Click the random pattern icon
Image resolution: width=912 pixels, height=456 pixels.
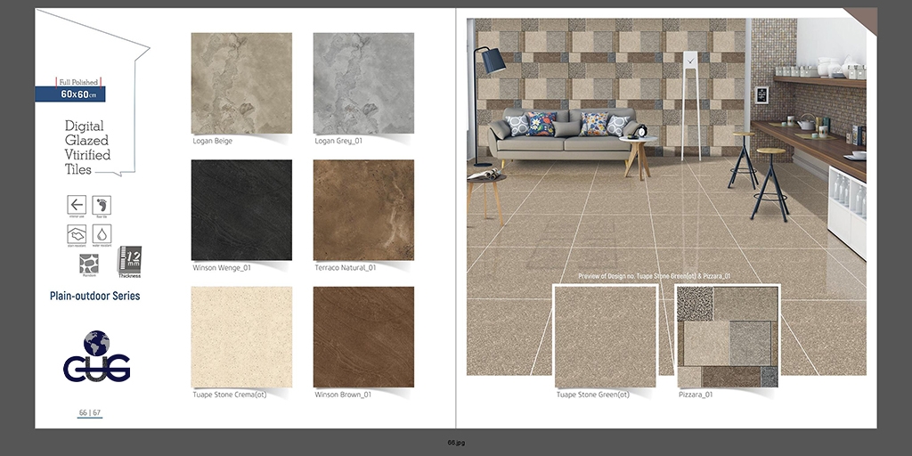[89, 264]
